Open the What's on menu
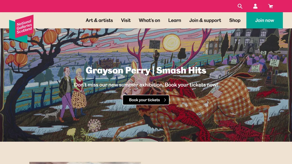Screen dimensions: 292x164 pos(149,20)
